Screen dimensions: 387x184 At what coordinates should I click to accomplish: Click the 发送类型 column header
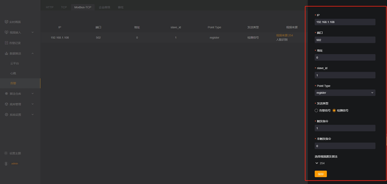pyautogui.click(x=253, y=28)
